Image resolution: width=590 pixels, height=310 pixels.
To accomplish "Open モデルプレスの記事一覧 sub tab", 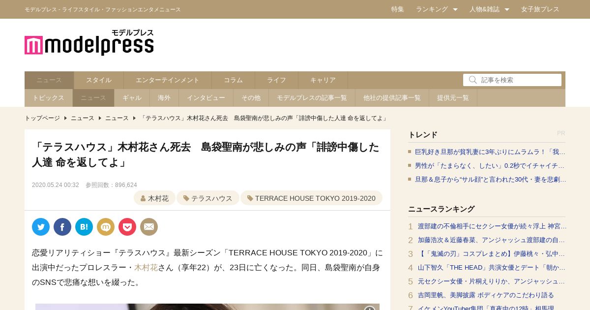I will pyautogui.click(x=312, y=98).
